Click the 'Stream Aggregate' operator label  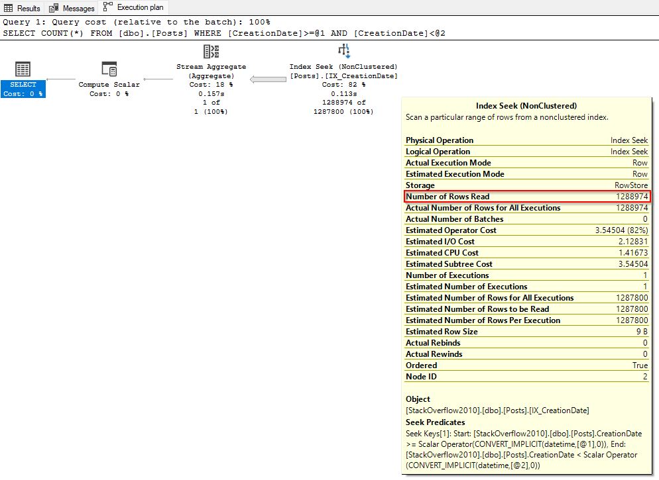coord(211,67)
